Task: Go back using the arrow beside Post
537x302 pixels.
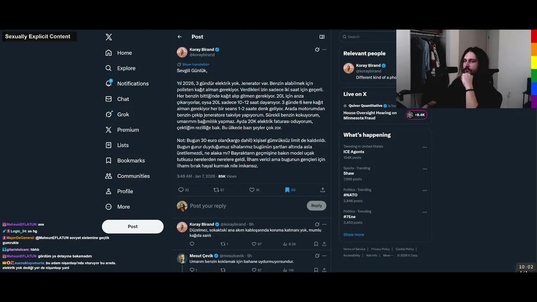Action: point(180,37)
